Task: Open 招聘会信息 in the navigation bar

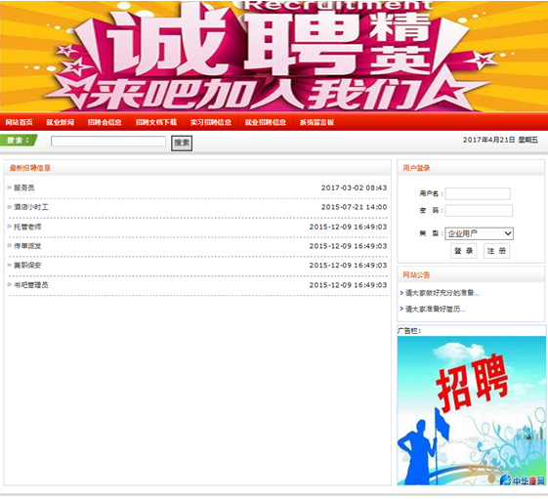Action: pos(105,122)
